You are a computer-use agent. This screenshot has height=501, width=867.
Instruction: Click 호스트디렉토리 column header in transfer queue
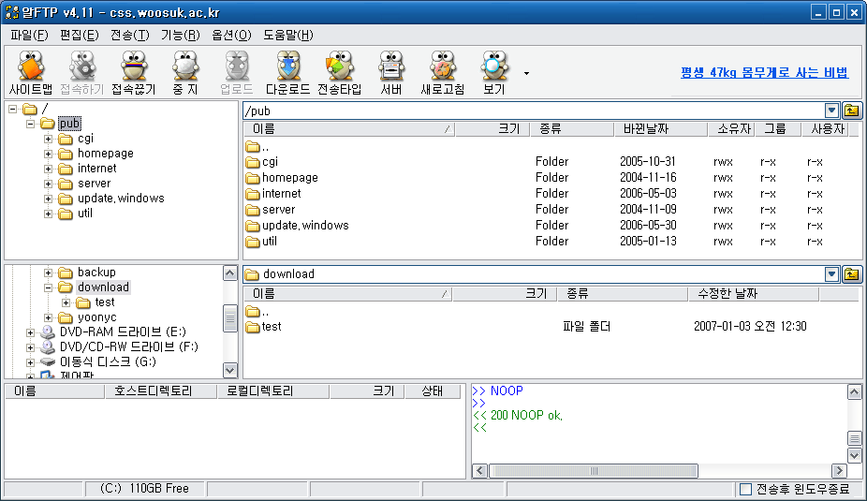[x=160, y=391]
